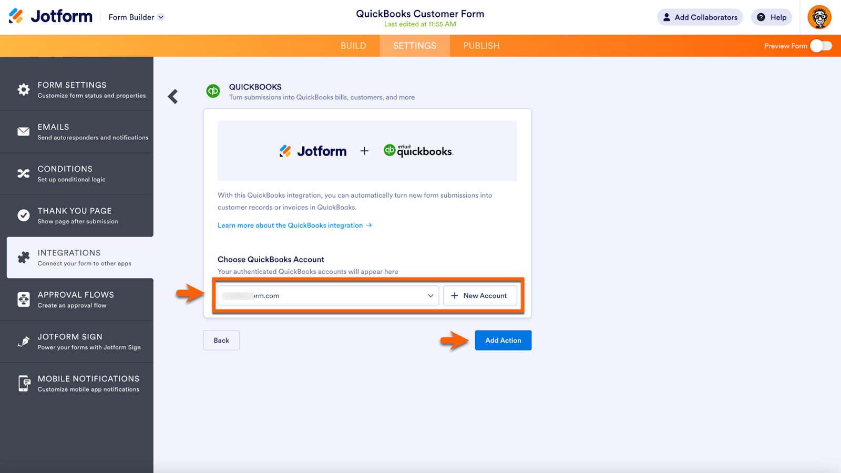841x473 pixels.
Task: Click the plus icon on New Account
Action: pyautogui.click(x=455, y=296)
